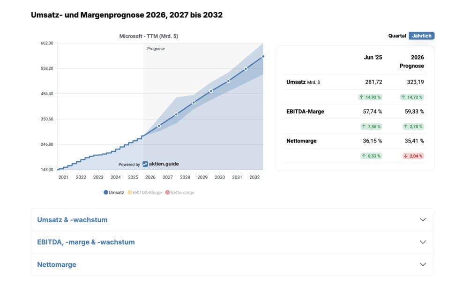The height and width of the screenshot is (300, 463).
Task: Click the Umsatz Mrd. $ row label
Action: [303, 82]
